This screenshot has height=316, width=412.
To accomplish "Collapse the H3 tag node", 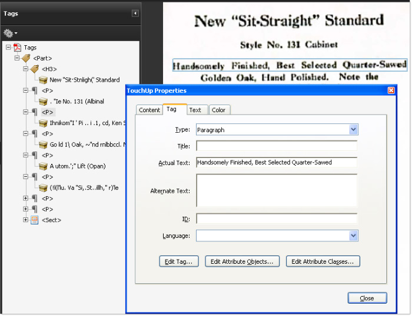I will point(26,69).
